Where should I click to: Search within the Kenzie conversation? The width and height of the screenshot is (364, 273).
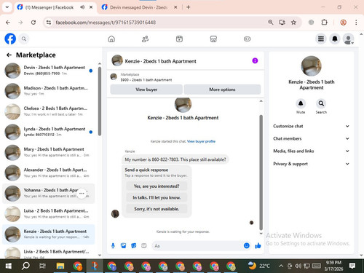pyautogui.click(x=321, y=103)
